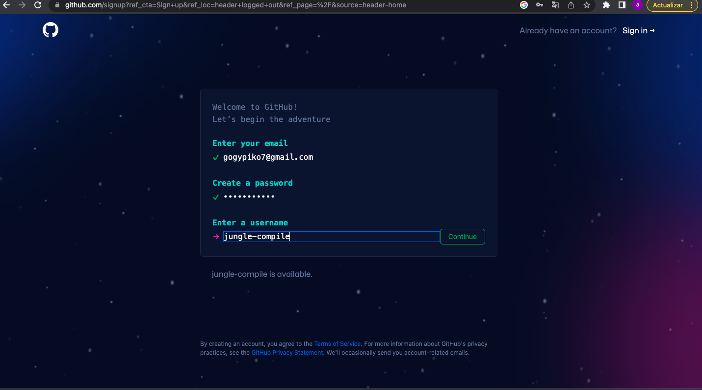Click the Actualizar update button

668,5
